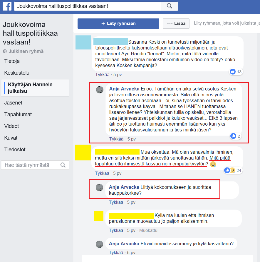The width and height of the screenshot is (260, 262).
Task: Click the group search magnifier icon in sidebar
Action: (x=63, y=165)
